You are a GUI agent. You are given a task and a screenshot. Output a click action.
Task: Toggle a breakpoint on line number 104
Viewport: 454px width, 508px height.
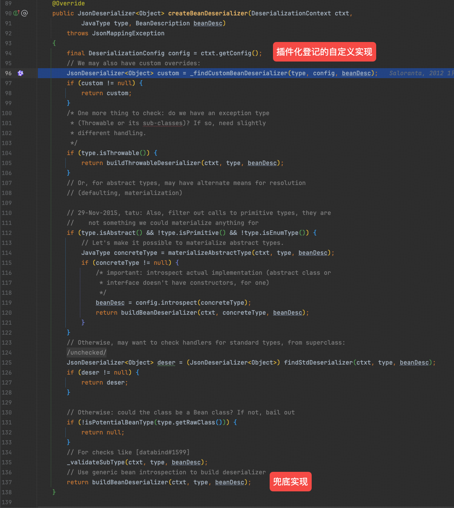[x=8, y=153]
